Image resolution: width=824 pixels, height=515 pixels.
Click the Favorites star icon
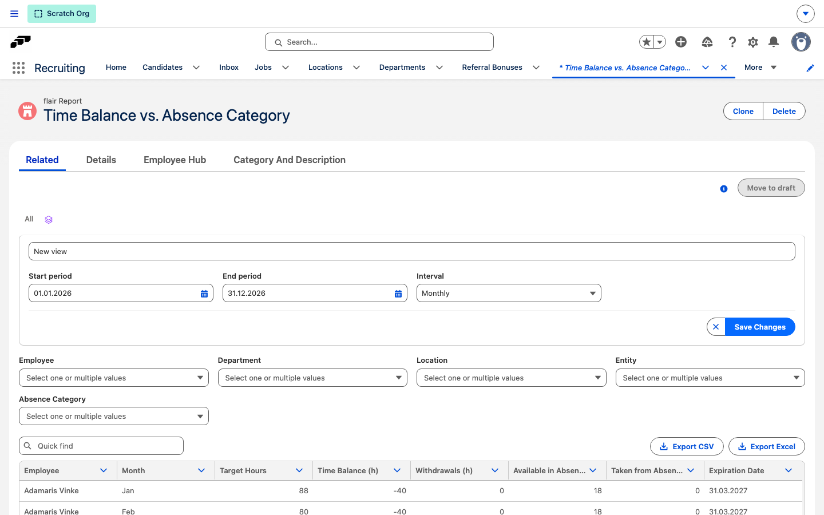(647, 42)
